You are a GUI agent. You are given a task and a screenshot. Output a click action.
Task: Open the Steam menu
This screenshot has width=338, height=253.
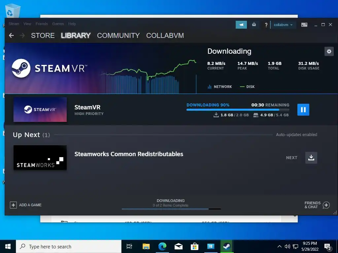click(14, 24)
